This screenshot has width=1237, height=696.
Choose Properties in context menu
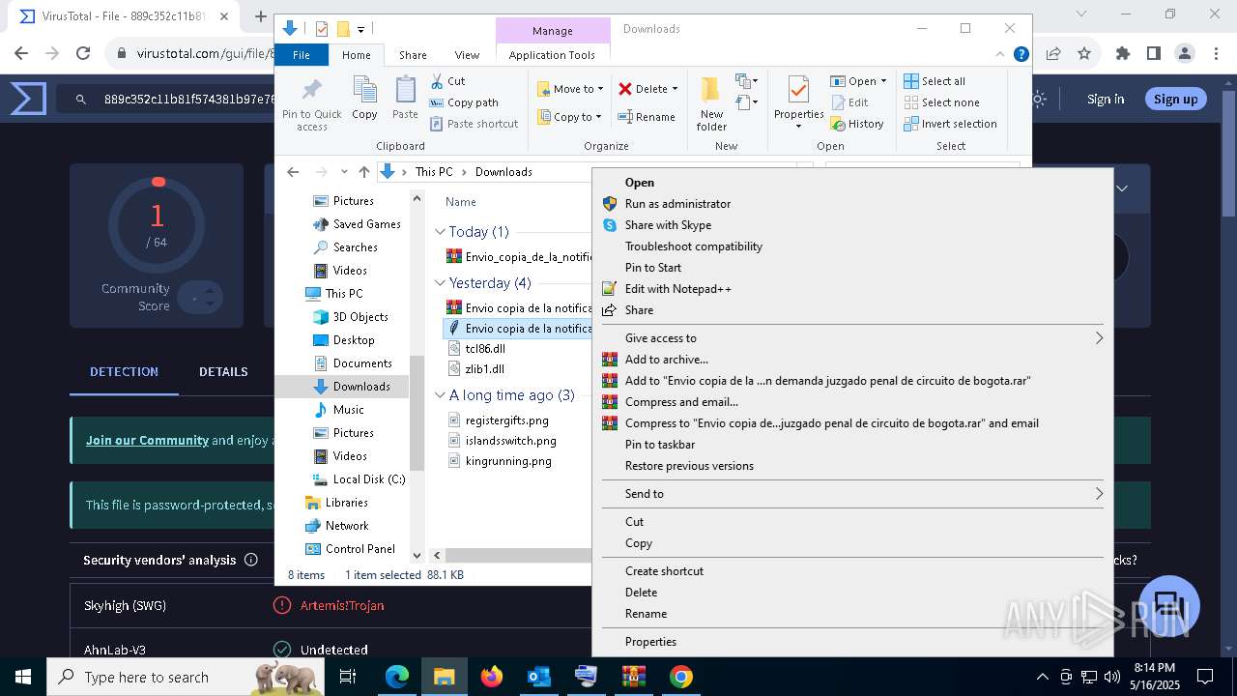click(x=650, y=642)
